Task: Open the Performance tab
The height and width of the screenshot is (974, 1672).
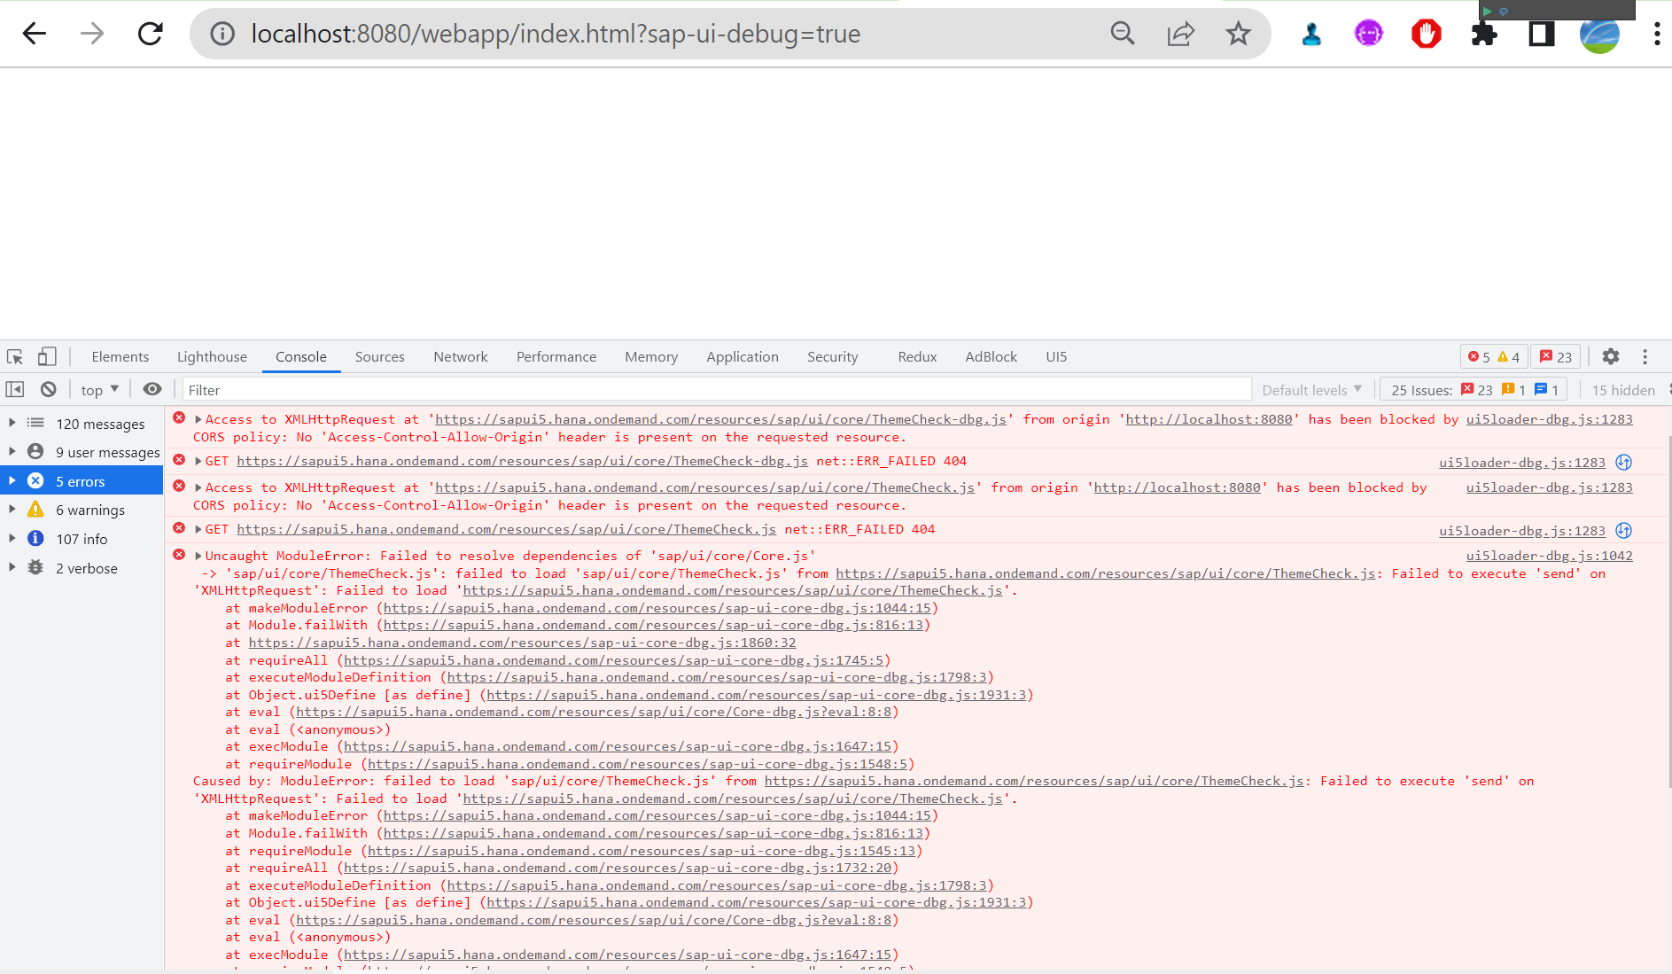Action: click(556, 356)
